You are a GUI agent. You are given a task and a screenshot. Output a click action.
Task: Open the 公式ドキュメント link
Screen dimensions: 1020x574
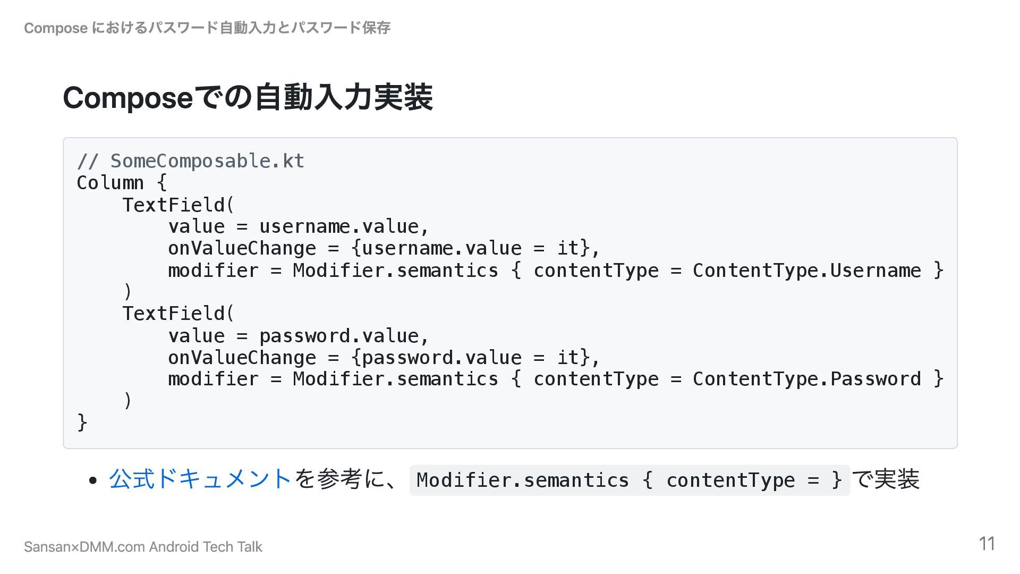[x=200, y=479]
